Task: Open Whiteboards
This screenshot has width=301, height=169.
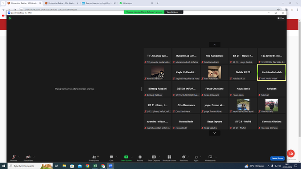Action: tap(210, 158)
